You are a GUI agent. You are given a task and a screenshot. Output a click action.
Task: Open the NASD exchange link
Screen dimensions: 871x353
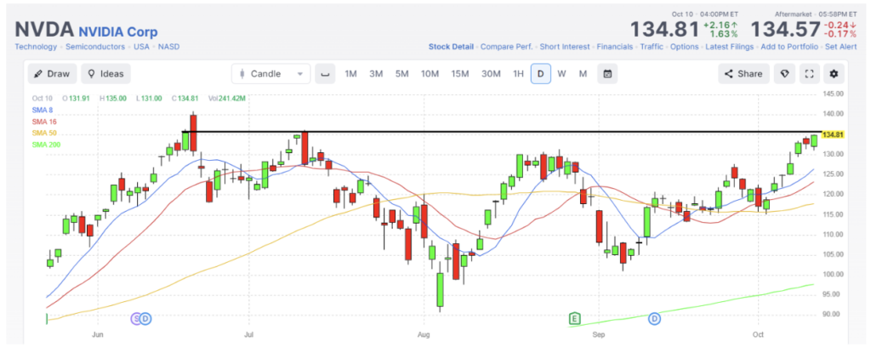pos(169,47)
